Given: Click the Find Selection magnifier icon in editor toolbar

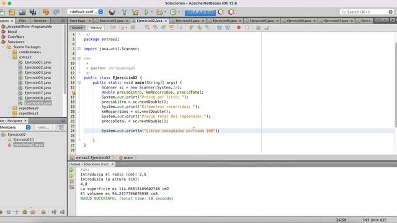Looking at the screenshot, I should pyautogui.click(x=147, y=27).
